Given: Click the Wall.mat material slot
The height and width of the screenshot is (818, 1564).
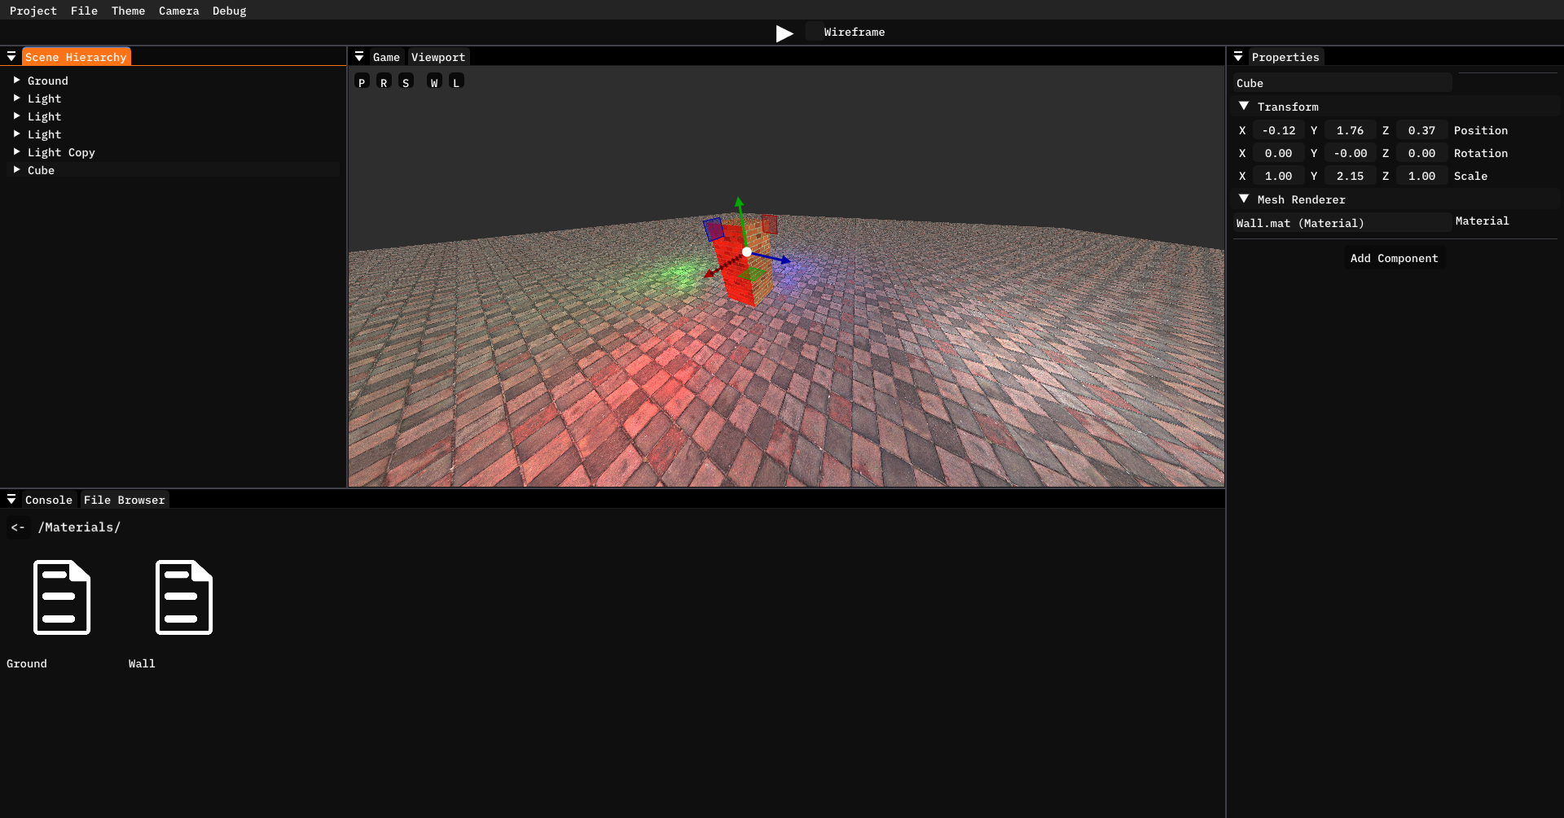Looking at the screenshot, I should [x=1341, y=223].
